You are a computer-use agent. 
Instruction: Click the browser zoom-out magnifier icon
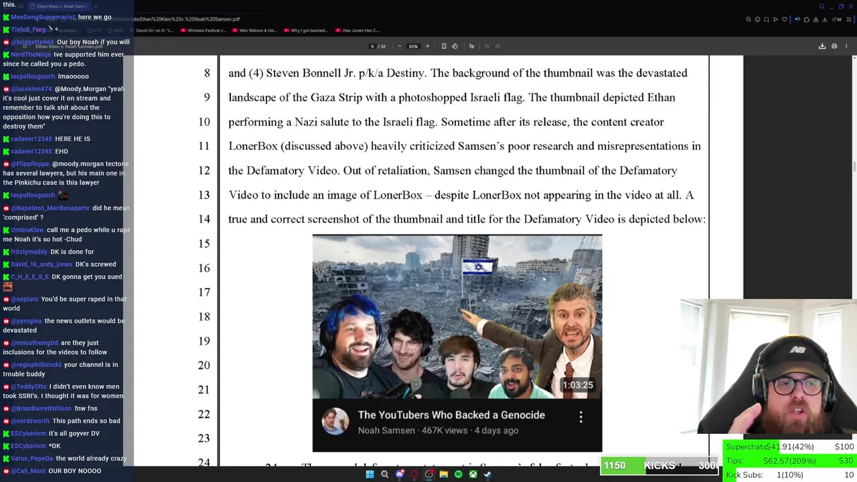click(748, 19)
